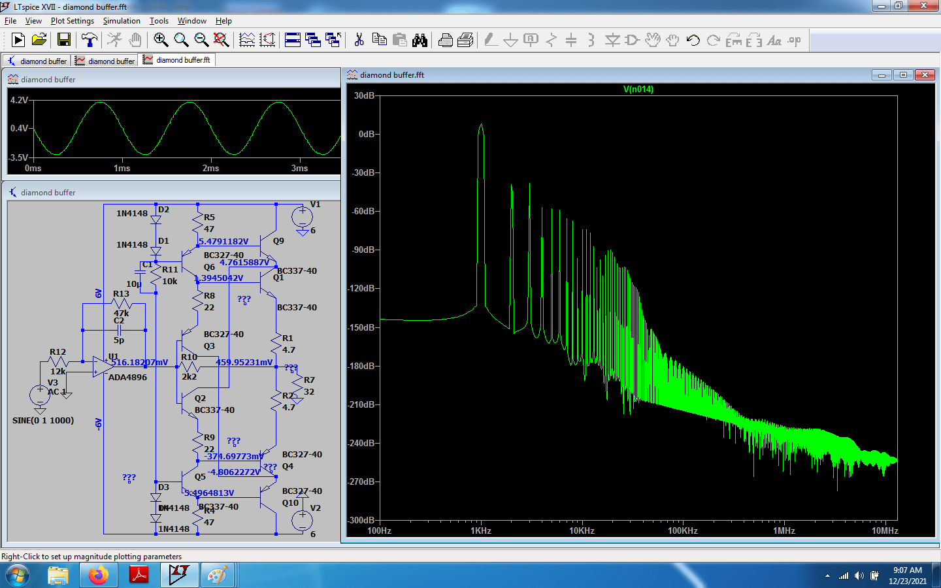The width and height of the screenshot is (941, 588).
Task: Show hidden tray icons arrow
Action: [x=827, y=576]
